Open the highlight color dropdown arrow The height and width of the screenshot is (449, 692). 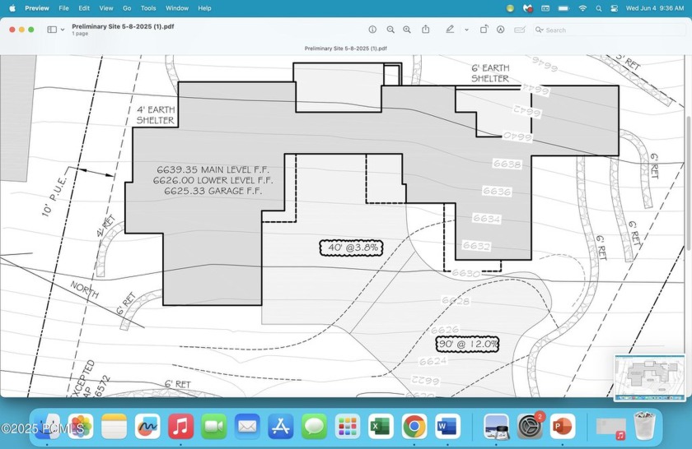[x=466, y=30]
